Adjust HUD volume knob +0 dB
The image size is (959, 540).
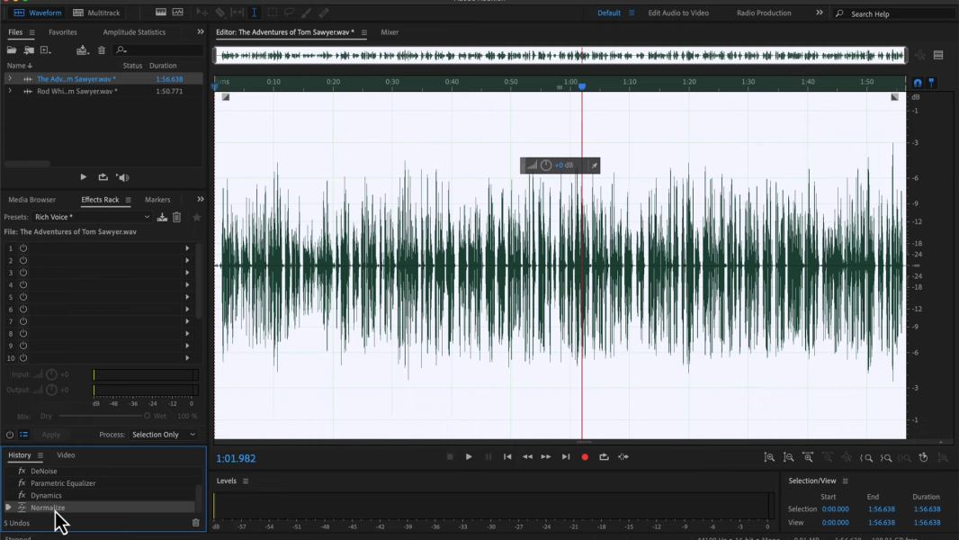coord(546,165)
